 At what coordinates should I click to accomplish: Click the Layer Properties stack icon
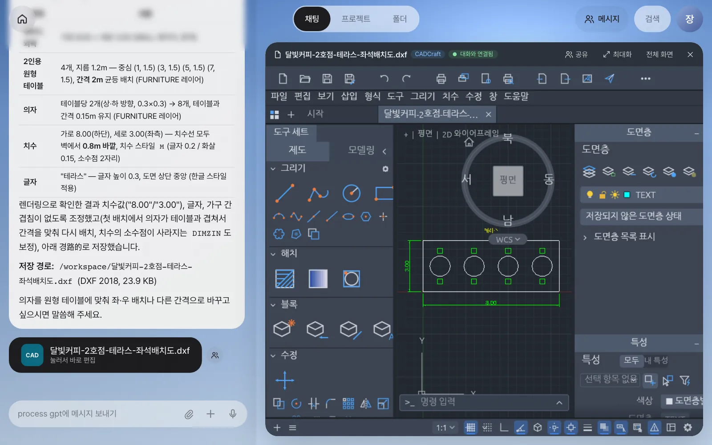pyautogui.click(x=589, y=171)
